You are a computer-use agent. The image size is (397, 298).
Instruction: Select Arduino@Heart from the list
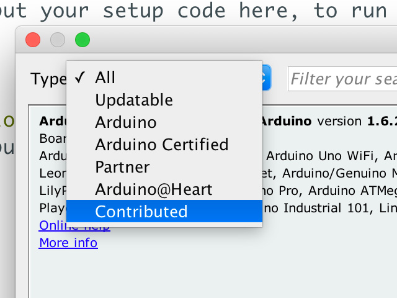[x=154, y=189]
